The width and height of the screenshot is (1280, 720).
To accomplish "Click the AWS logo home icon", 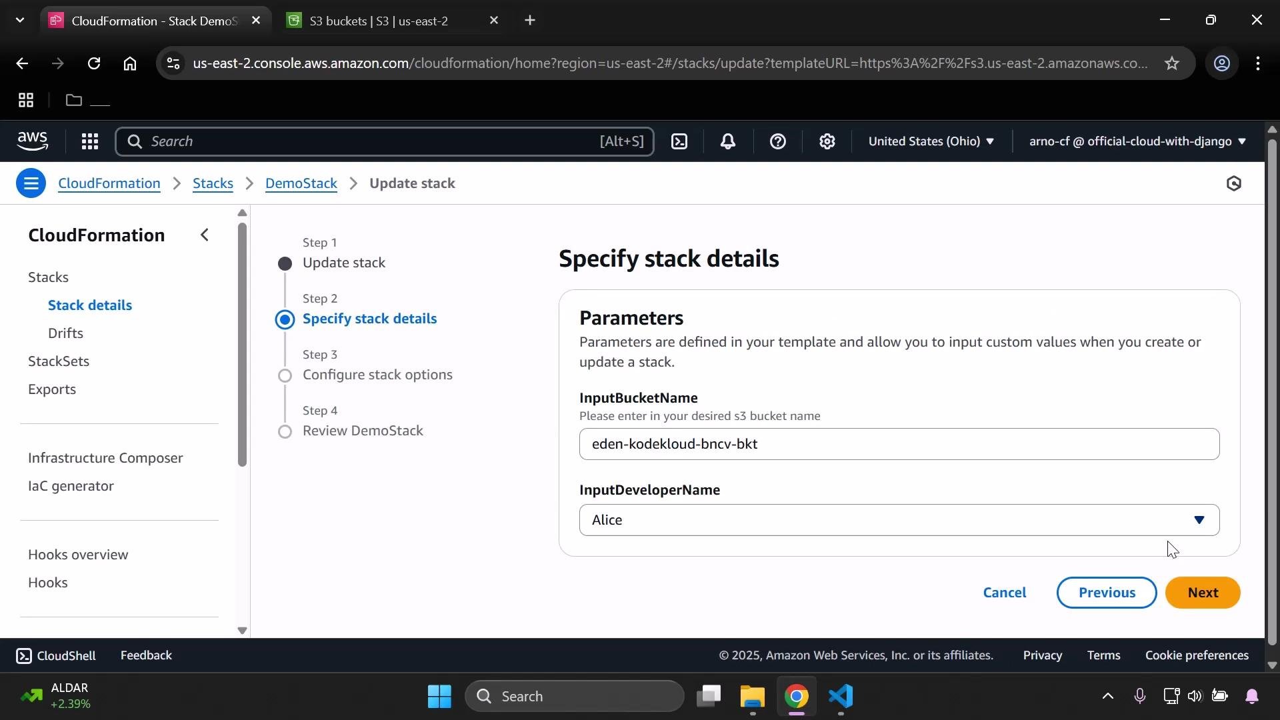I will coord(33,141).
